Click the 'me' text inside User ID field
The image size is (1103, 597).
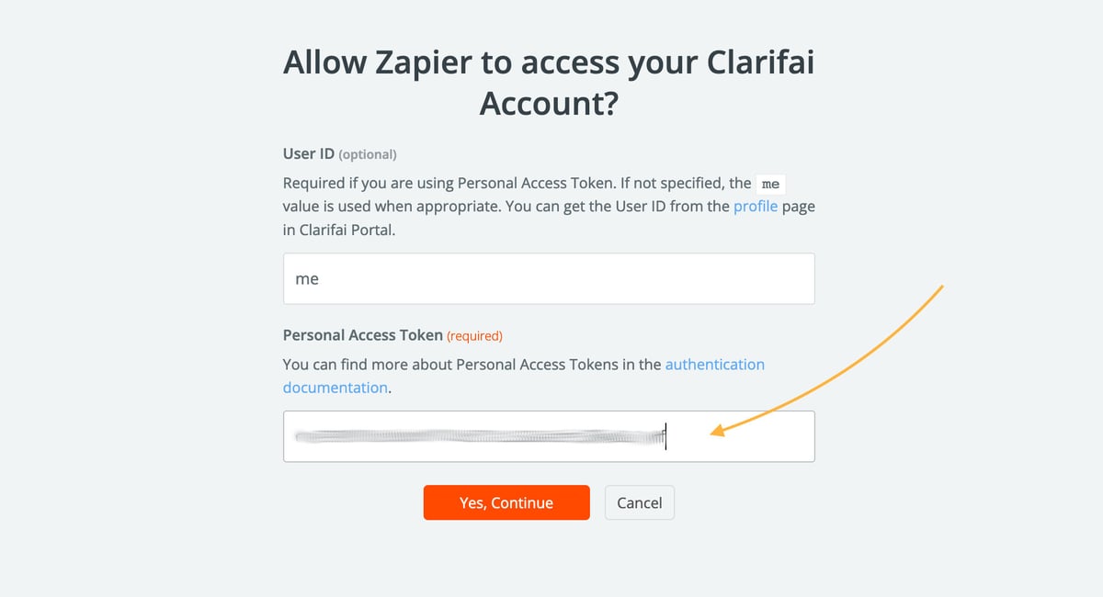307,279
